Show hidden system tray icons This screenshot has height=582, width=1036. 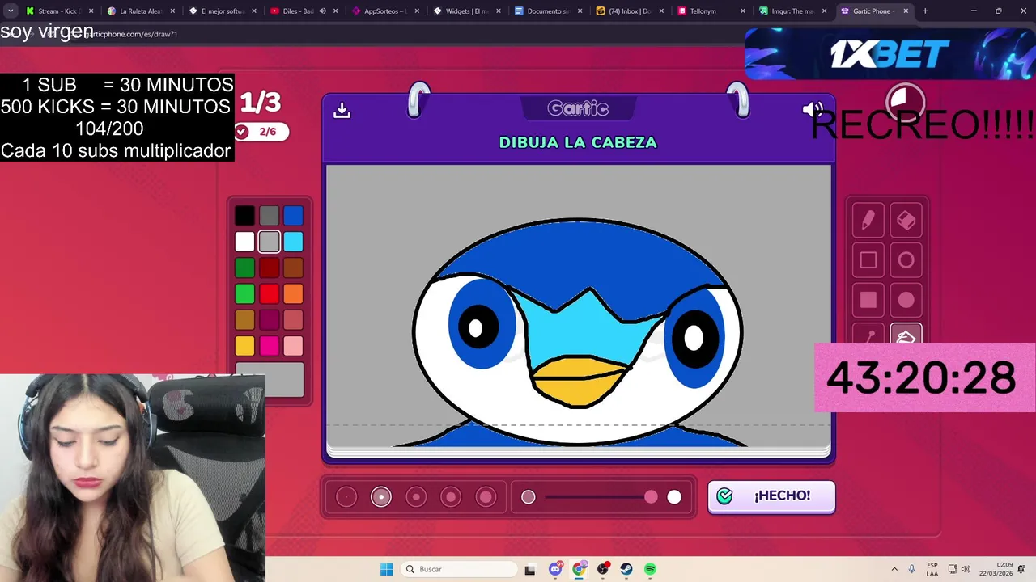point(894,569)
